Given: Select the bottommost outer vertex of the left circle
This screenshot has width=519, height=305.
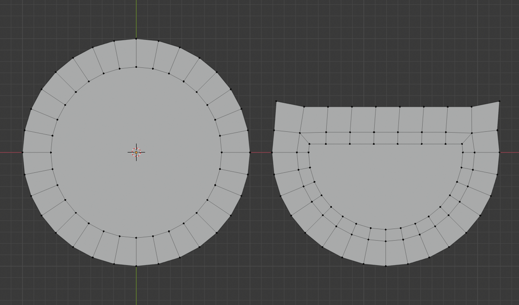Looking at the screenshot, I should pyautogui.click(x=136, y=266).
